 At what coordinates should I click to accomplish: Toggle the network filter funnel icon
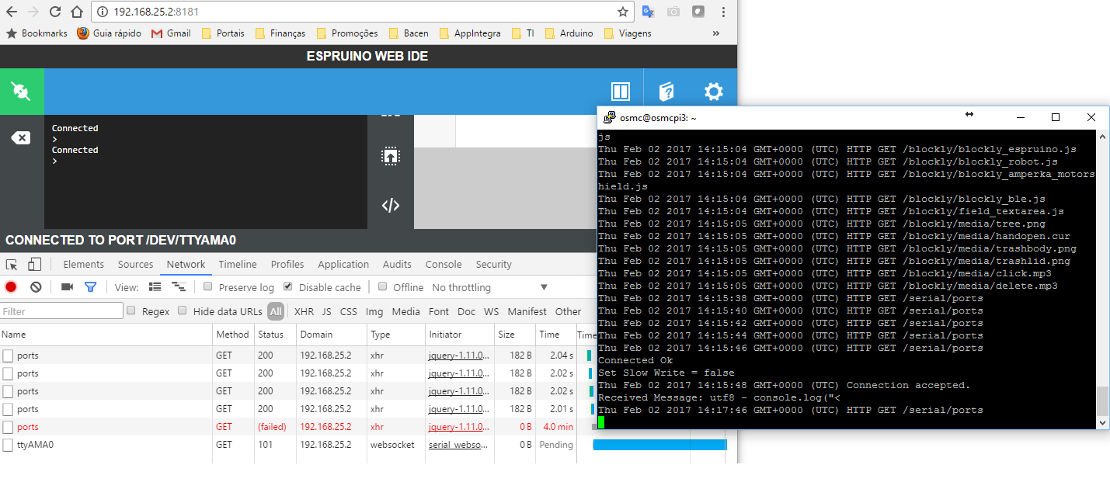pos(90,286)
